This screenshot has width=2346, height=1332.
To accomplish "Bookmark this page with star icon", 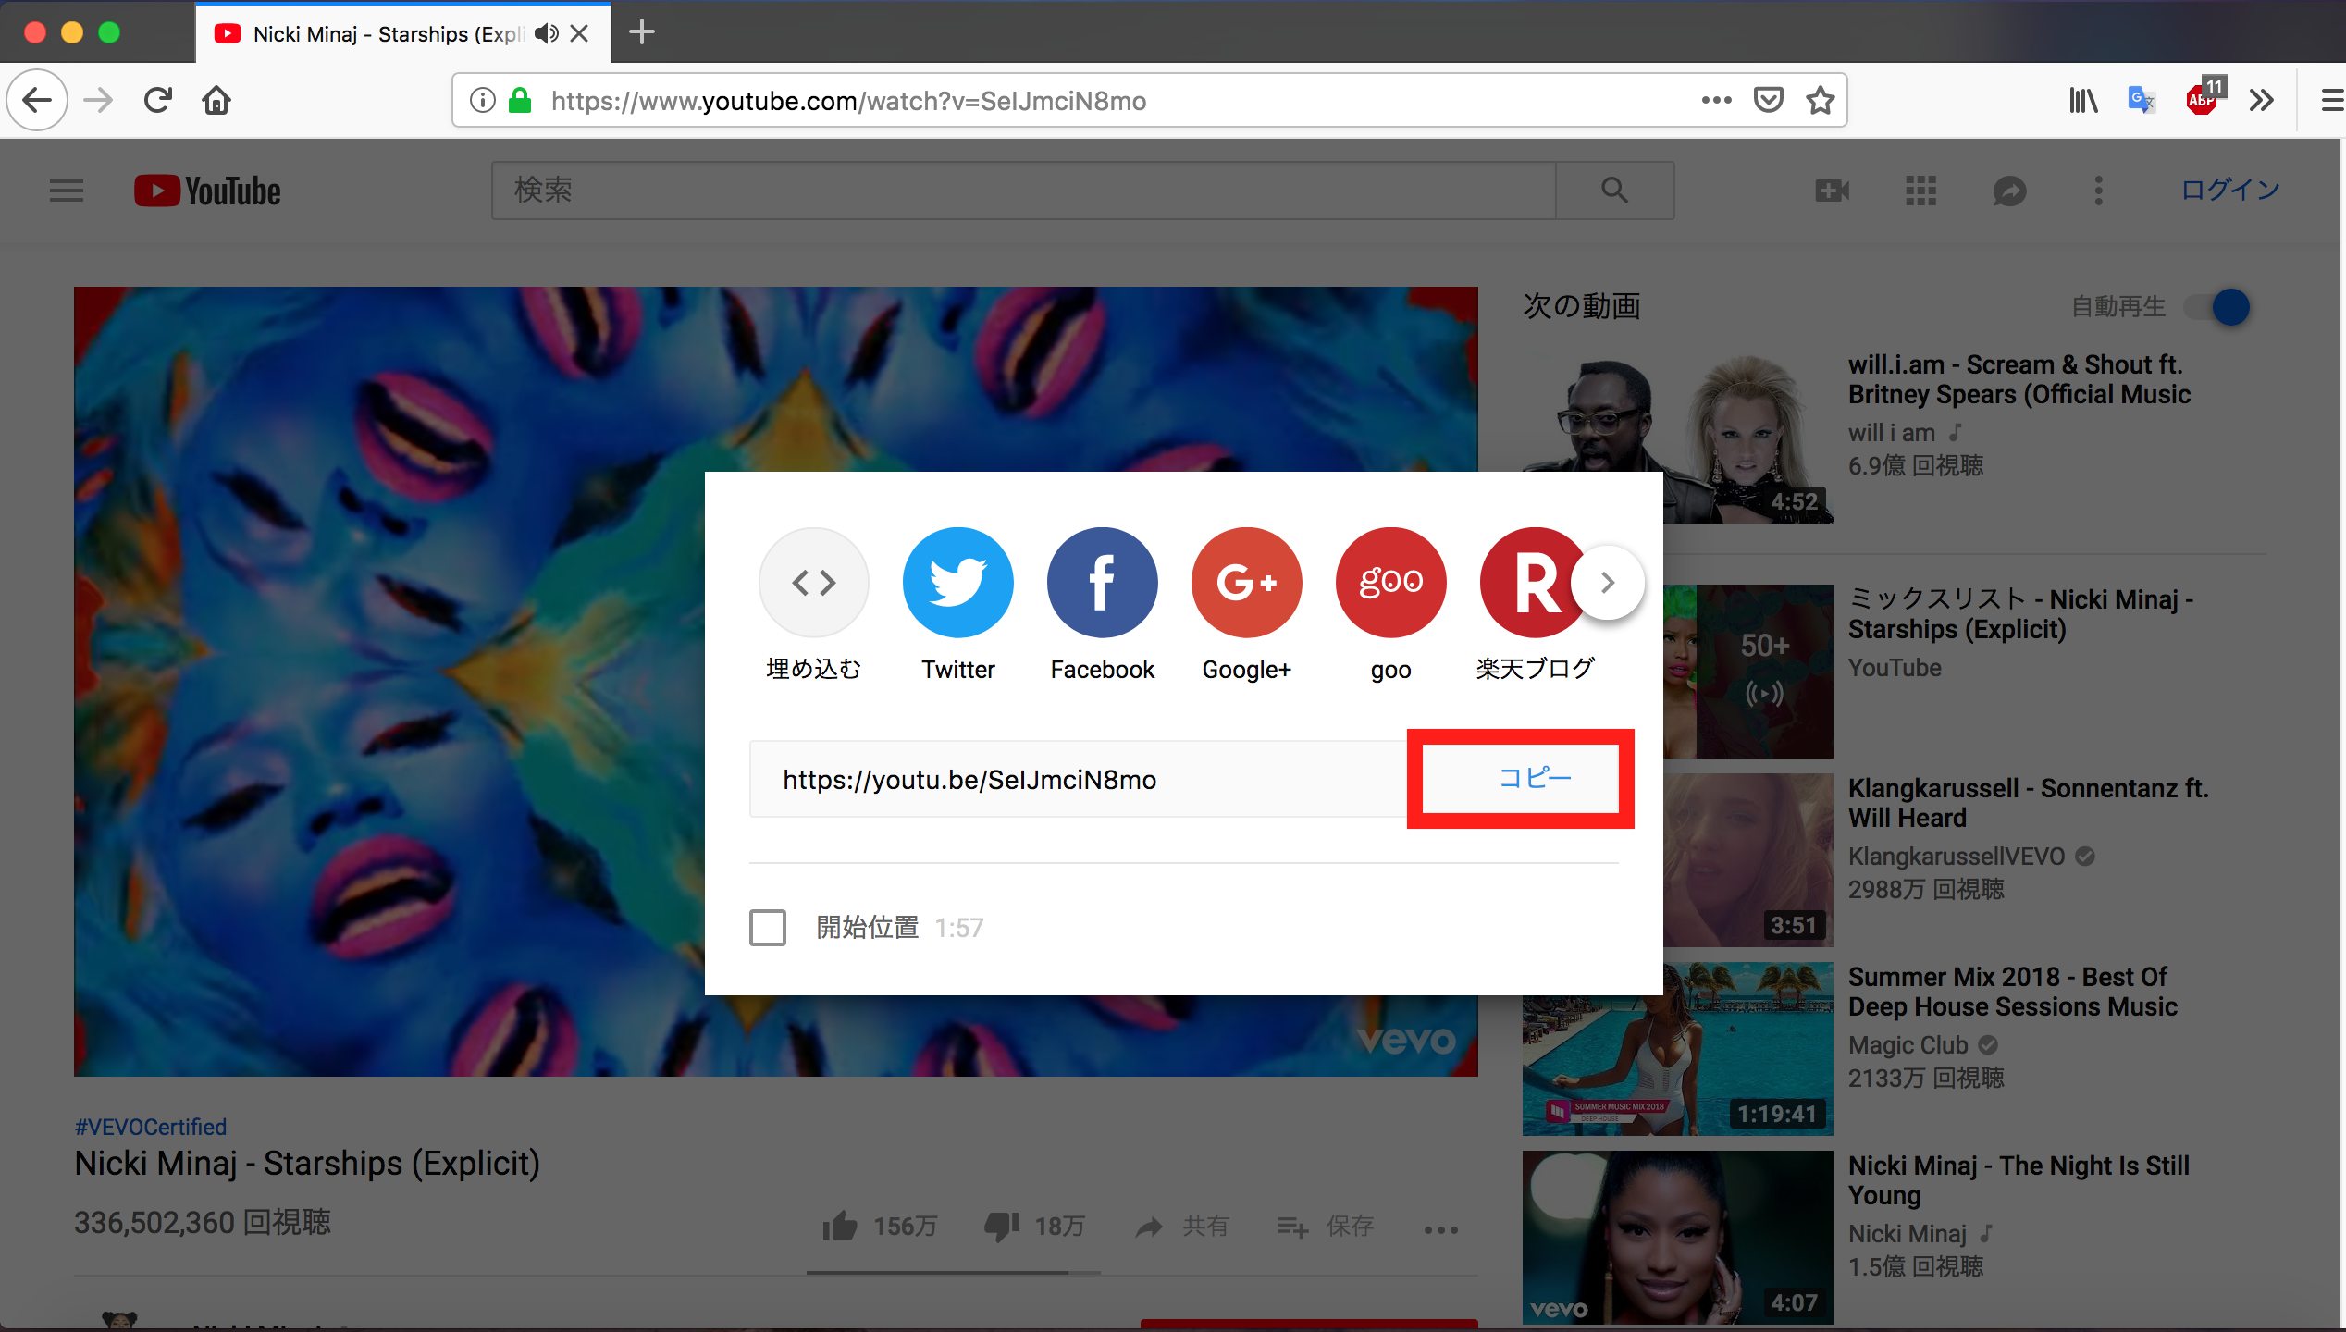I will coord(1820,100).
